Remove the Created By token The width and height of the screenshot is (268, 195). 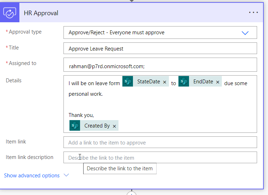point(114,126)
